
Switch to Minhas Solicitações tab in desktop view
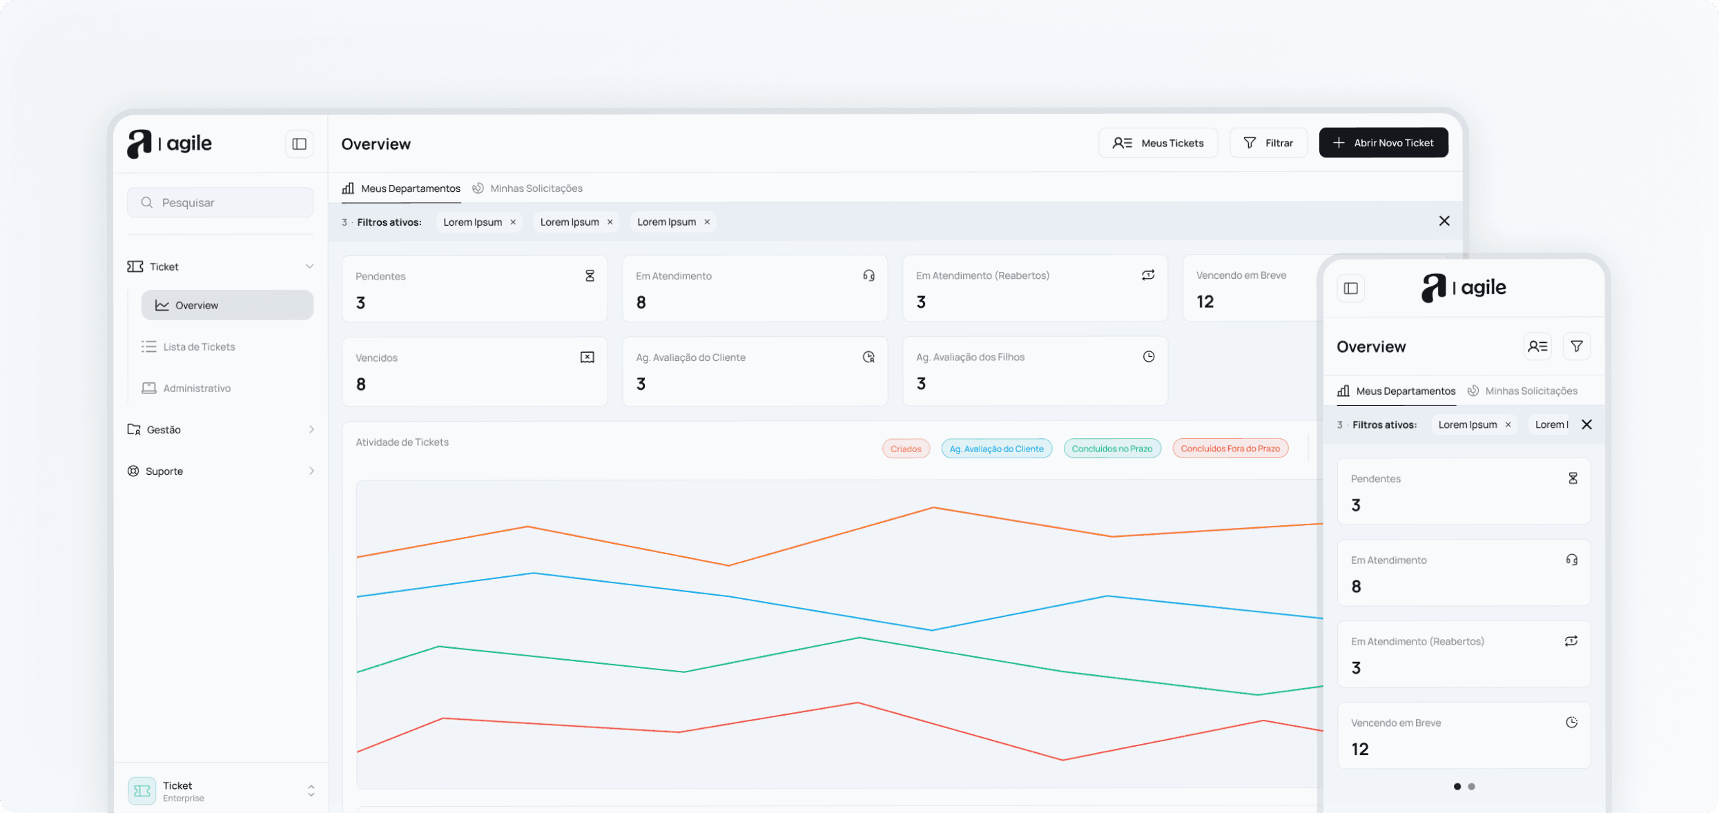(527, 188)
